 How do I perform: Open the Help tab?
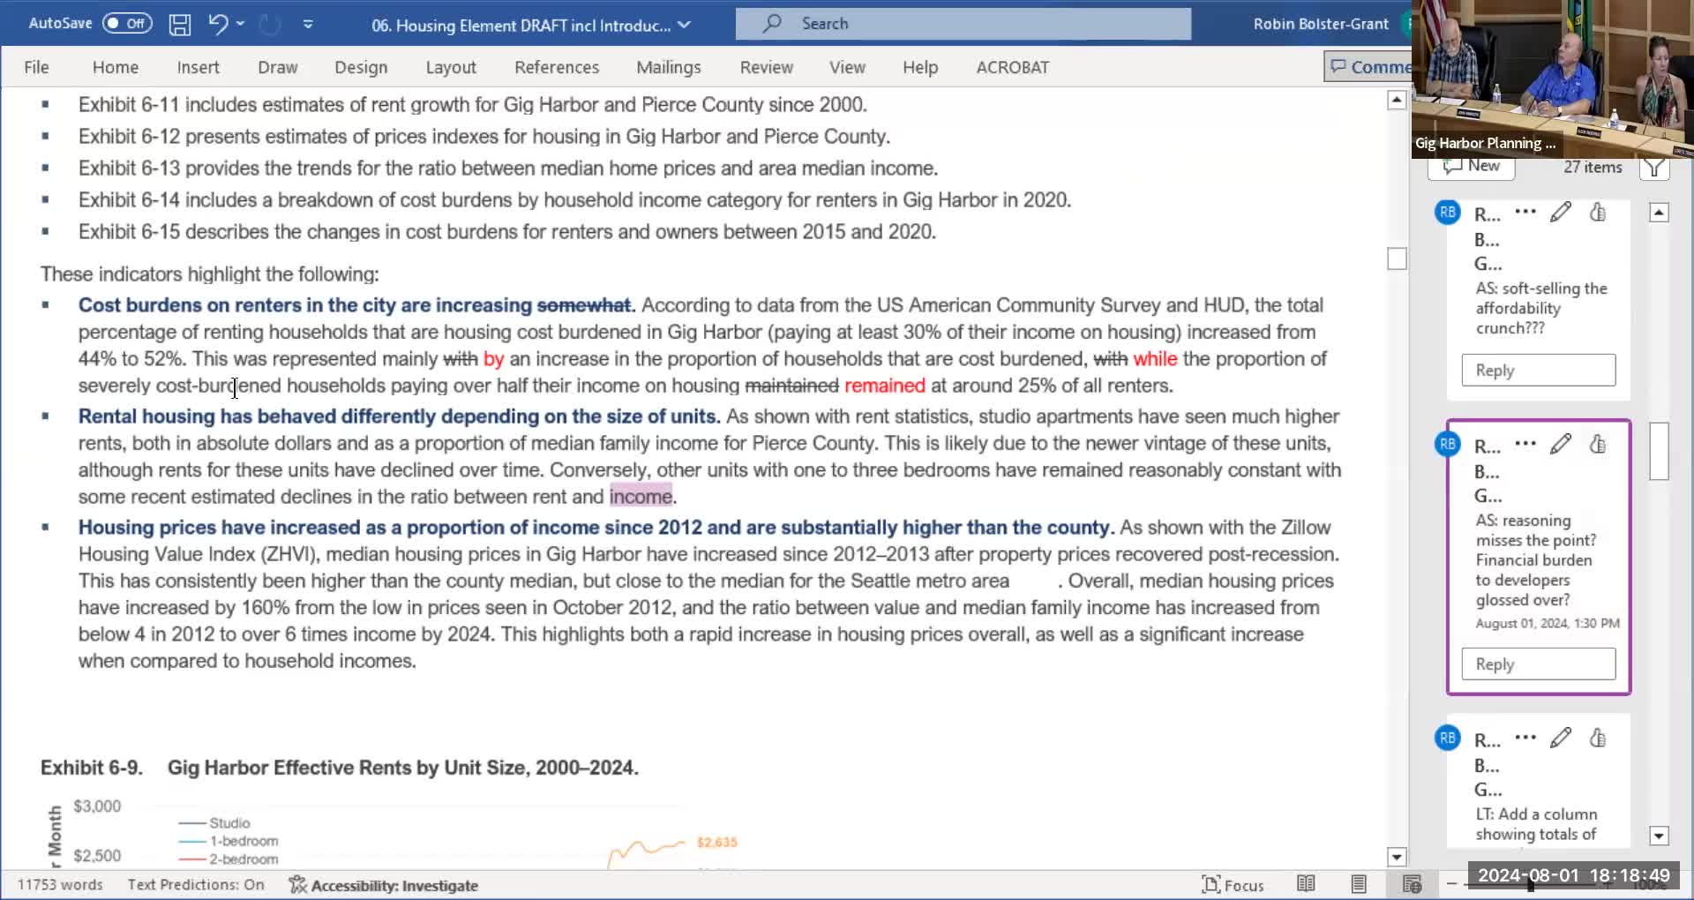click(920, 67)
